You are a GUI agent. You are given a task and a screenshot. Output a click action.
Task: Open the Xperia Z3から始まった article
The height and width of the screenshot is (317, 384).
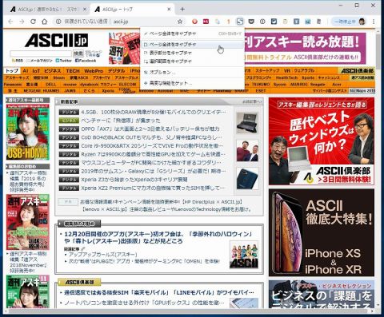134,180
